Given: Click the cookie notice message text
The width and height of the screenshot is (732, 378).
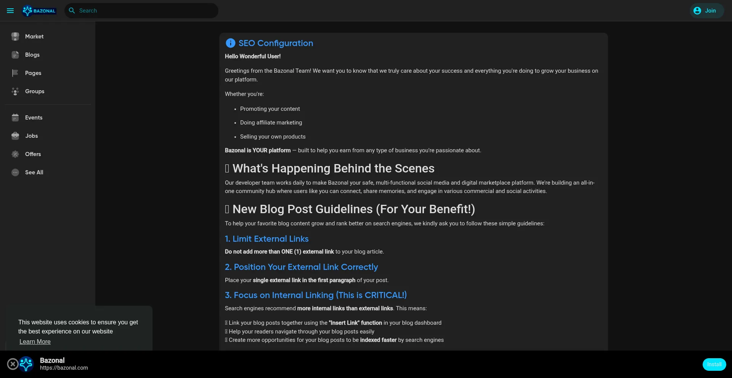Looking at the screenshot, I should click(78, 327).
